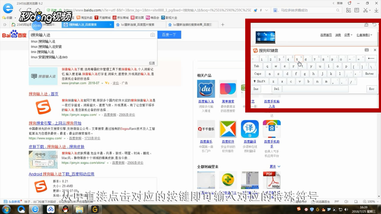Click the Sogou orange logo thumbnail for 首页 result
Screen dimensions: 381x214
43,107
